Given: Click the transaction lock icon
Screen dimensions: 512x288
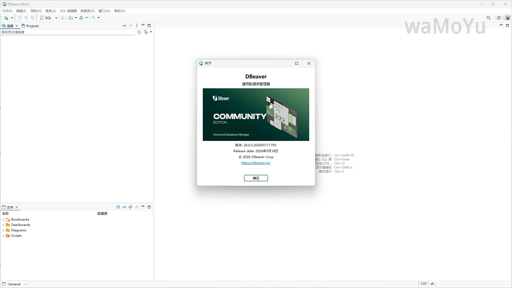Looking at the screenshot, I should [x=63, y=18].
